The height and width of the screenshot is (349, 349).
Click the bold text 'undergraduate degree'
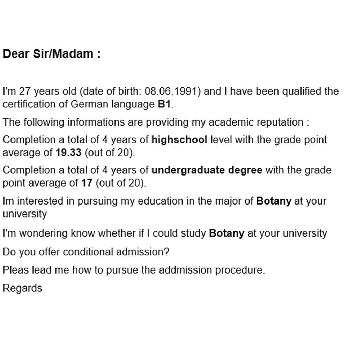pyautogui.click(x=207, y=170)
